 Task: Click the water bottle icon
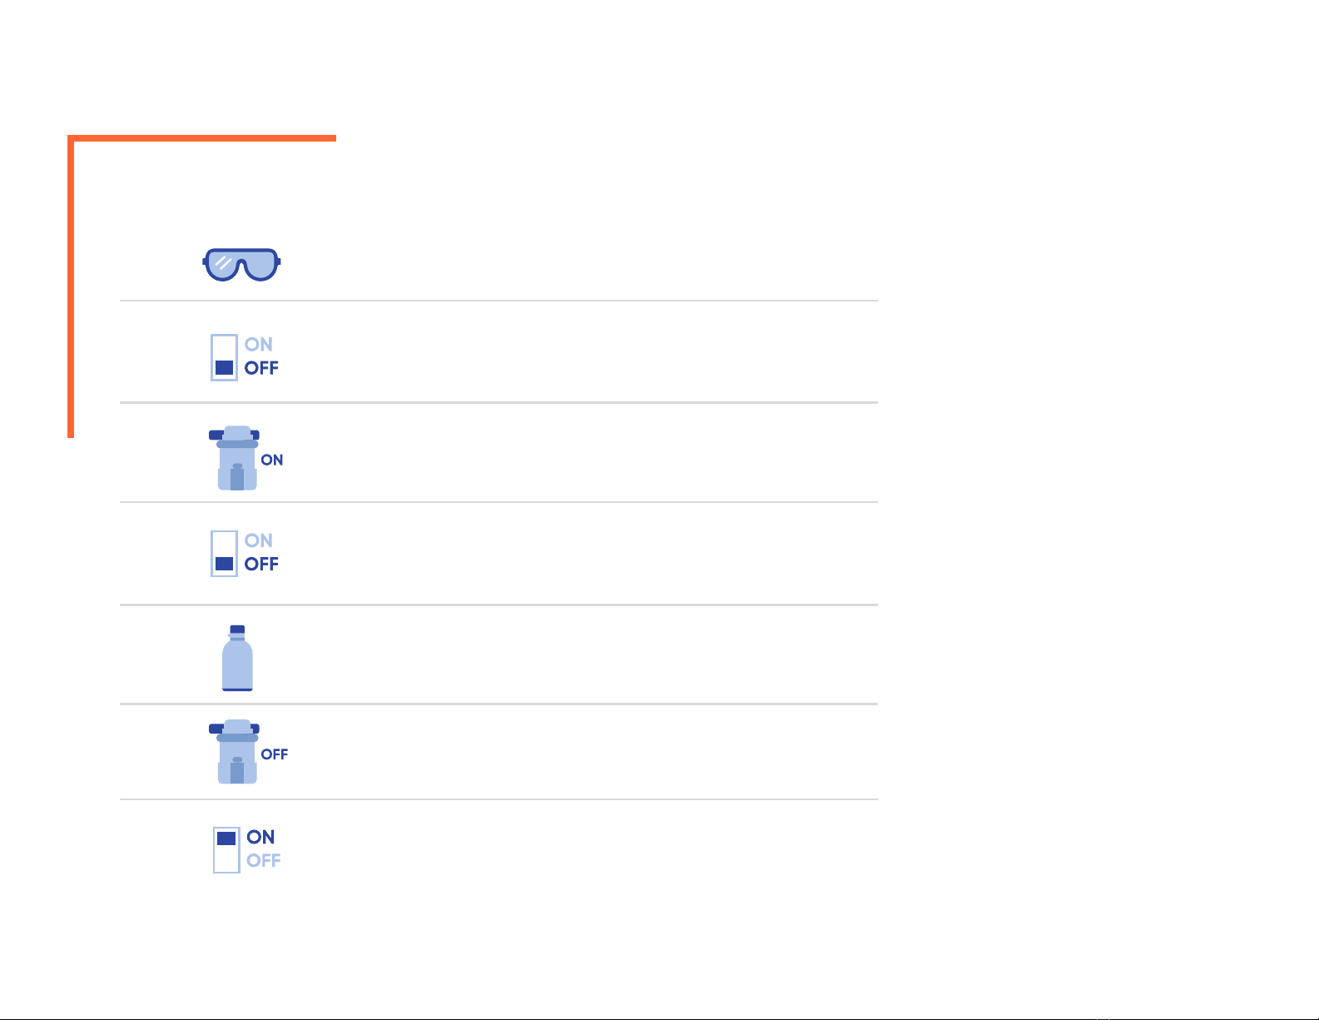237,658
